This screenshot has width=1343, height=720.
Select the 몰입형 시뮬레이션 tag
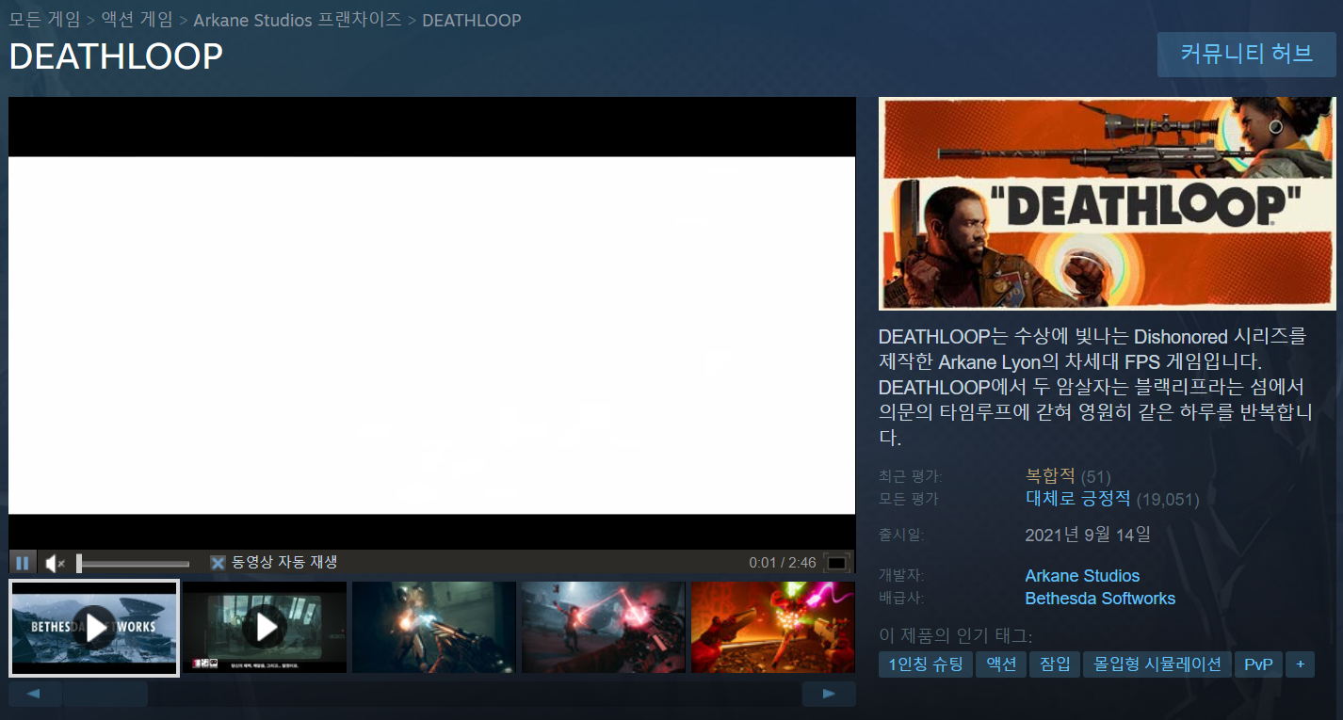click(x=1157, y=664)
